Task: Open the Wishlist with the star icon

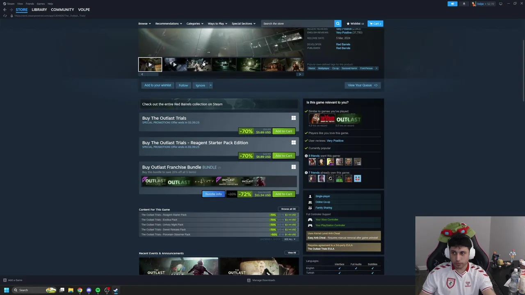Action: point(355,23)
